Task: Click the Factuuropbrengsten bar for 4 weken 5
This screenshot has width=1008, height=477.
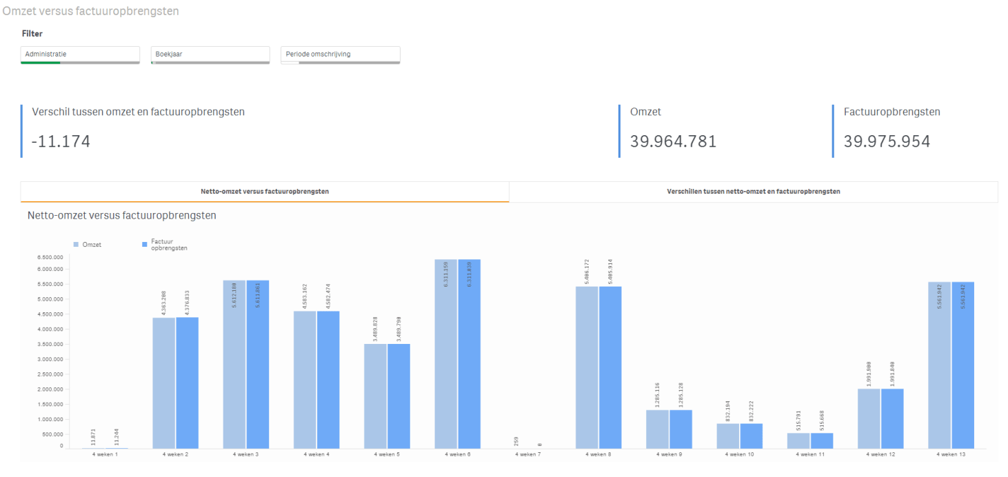Action: point(399,396)
